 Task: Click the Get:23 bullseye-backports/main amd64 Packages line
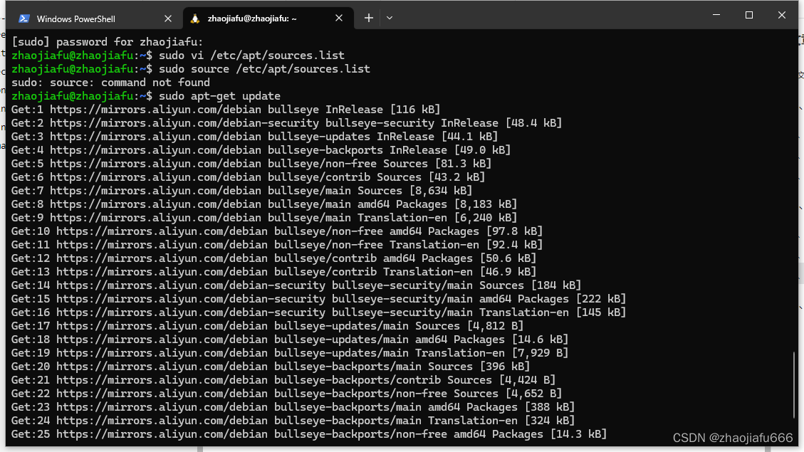coord(293,407)
